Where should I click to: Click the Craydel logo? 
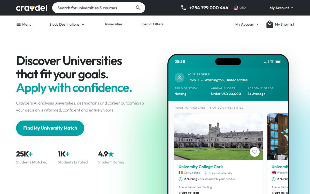(x=32, y=8)
